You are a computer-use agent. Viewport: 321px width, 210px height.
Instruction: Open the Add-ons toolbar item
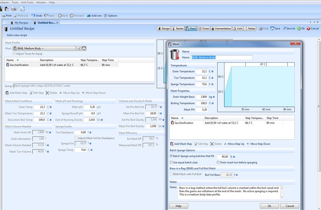94,16
